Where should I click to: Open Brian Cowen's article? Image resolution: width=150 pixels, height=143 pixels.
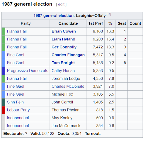tap(64, 31)
